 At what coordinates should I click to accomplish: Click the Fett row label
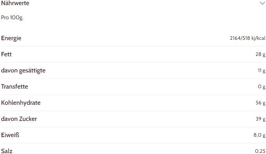(6, 54)
